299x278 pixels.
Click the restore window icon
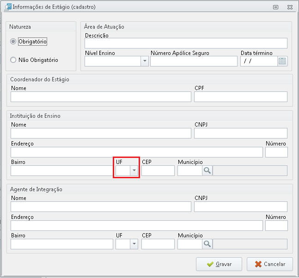(x=275, y=7)
